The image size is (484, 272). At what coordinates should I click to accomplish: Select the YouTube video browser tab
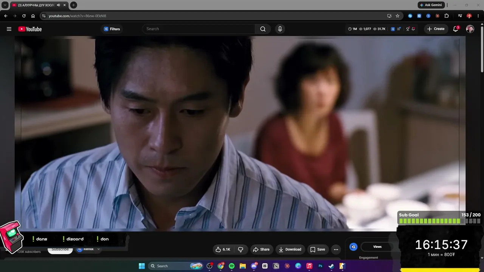click(x=39, y=5)
